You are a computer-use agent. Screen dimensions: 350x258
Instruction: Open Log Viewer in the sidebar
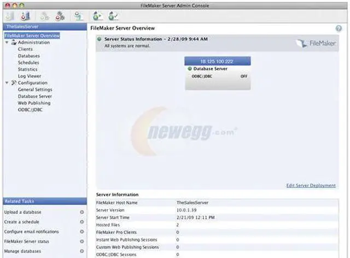(x=30, y=76)
